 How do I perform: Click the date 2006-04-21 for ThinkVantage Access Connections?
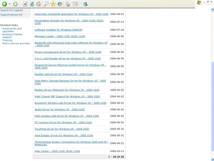click(x=117, y=143)
